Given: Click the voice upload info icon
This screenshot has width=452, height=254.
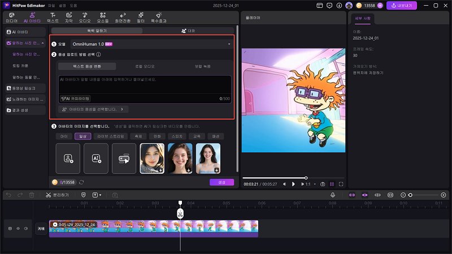Looking at the screenshot, I should pos(98,54).
